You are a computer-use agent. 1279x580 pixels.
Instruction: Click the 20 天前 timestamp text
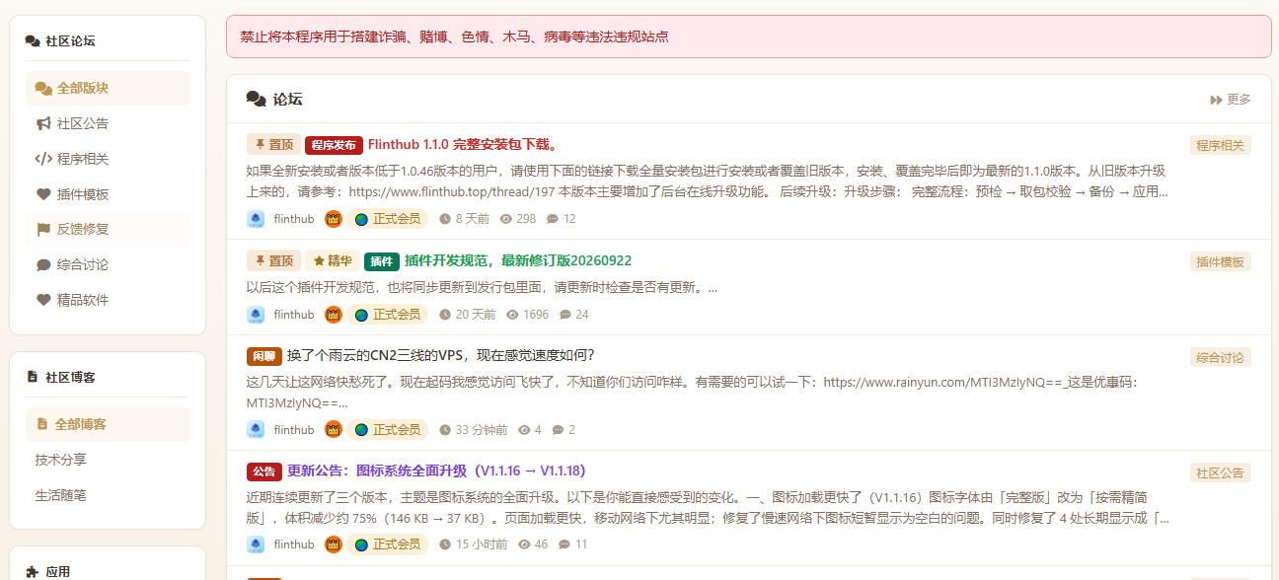[476, 315]
